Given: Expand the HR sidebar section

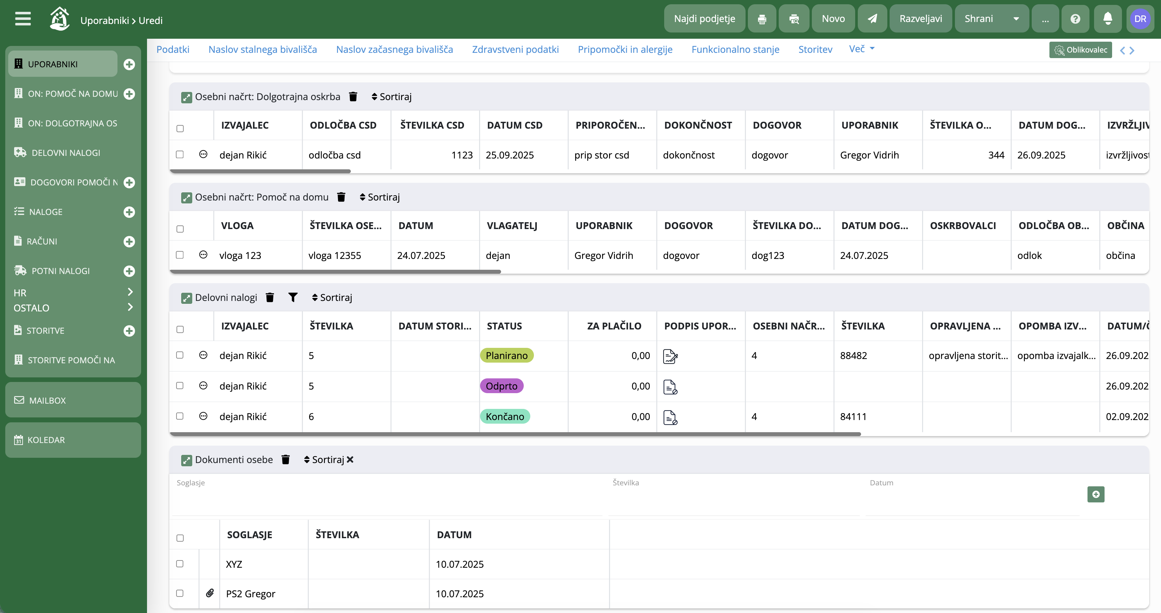Looking at the screenshot, I should coord(73,292).
